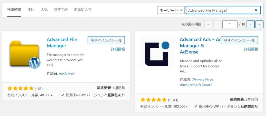The height and width of the screenshot is (116, 266).
Task: Open 詳細情報 for Advanced File Manager
Action: [x=118, y=49]
